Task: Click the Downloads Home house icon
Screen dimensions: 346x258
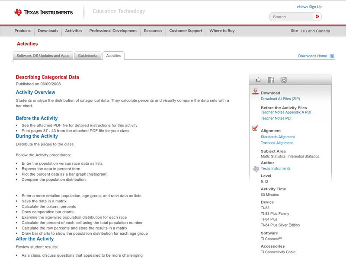Action: [x=332, y=56]
